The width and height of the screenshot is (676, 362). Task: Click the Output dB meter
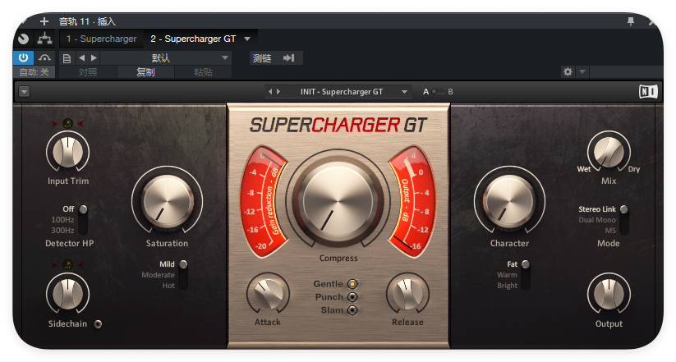point(412,201)
